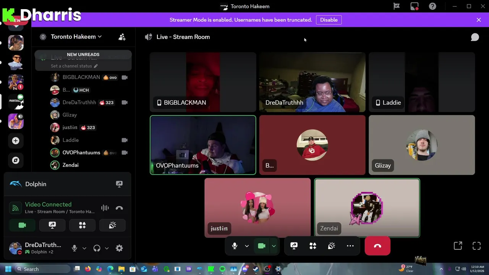Screen dimensions: 489x275
Task: Add a server with the plus icon
Action: pyautogui.click(x=16, y=141)
